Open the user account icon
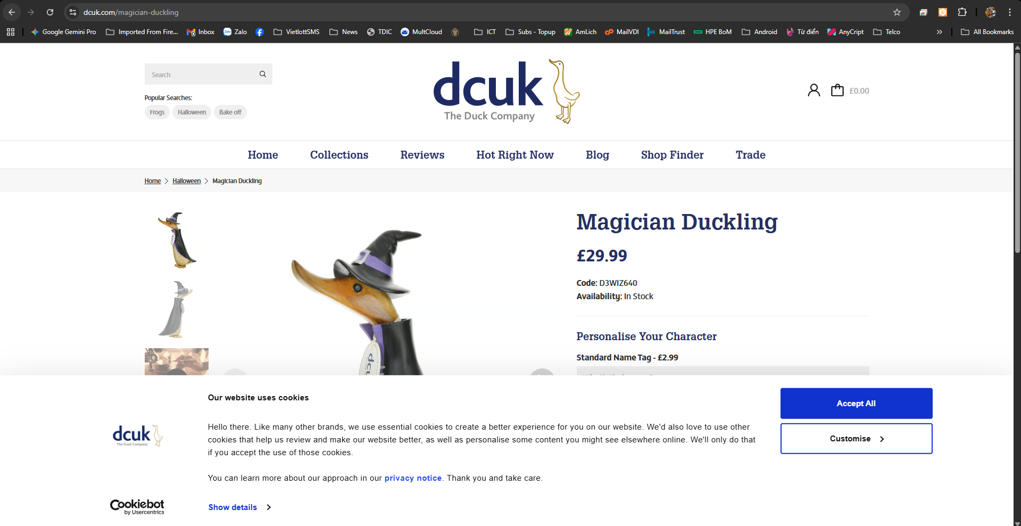Screen dimensions: 1021x526 coord(814,91)
